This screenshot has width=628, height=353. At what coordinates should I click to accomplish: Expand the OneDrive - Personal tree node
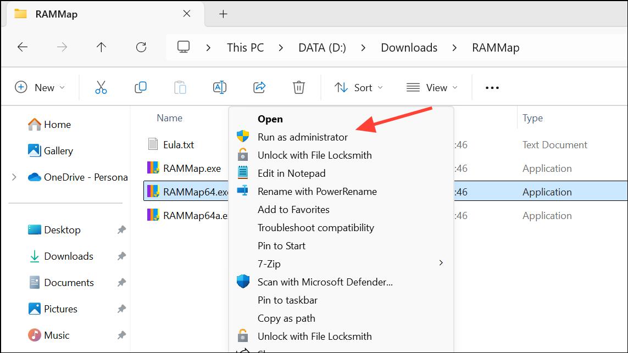14,177
